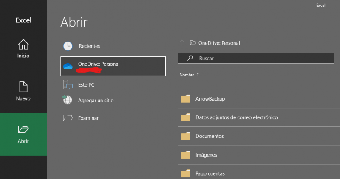Image resolution: width=340 pixels, height=179 pixels.
Task: Click the Recientes clock icon
Action: (x=68, y=46)
